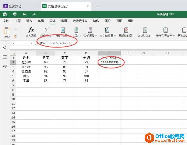Click the Format Painter brush icon
The height and width of the screenshot is (145, 187).
pos(15,36)
